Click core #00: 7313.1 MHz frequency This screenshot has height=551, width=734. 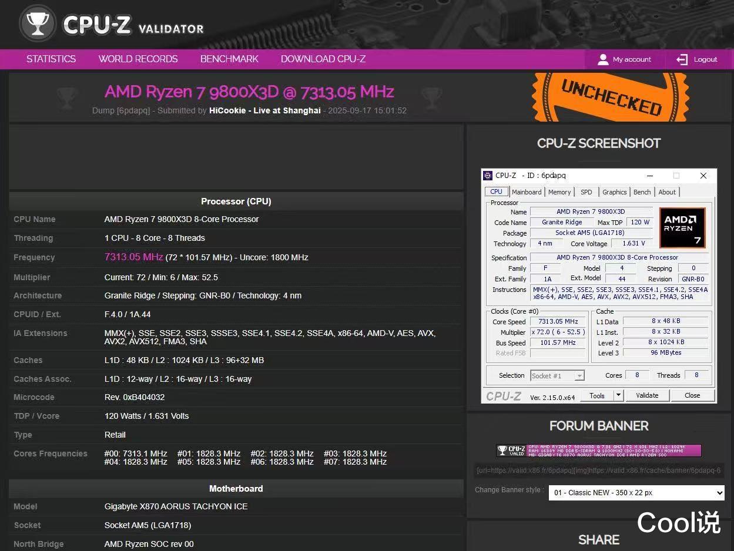136,453
